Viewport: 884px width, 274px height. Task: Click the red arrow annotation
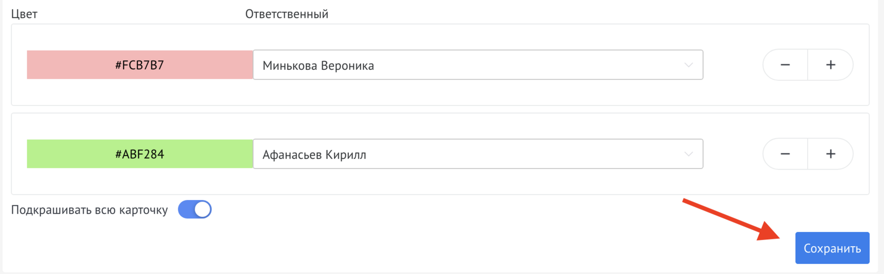pos(730,219)
